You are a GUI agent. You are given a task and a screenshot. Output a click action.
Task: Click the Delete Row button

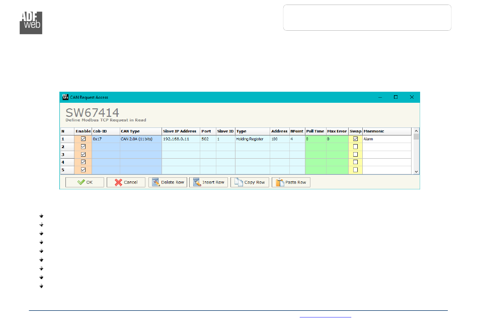[x=168, y=182]
